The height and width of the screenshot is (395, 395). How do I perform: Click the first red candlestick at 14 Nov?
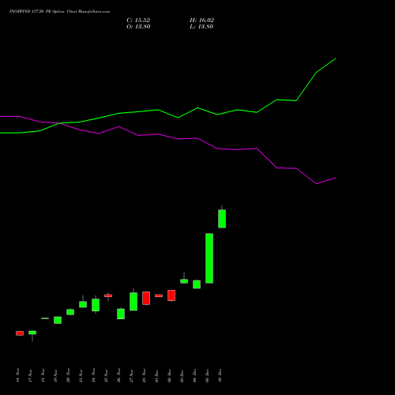[x=20, y=333]
